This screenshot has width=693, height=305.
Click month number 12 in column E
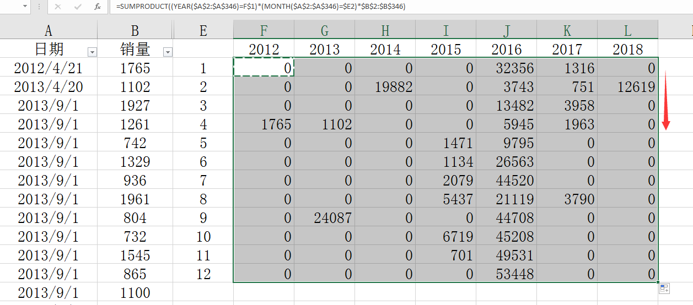[203, 274]
